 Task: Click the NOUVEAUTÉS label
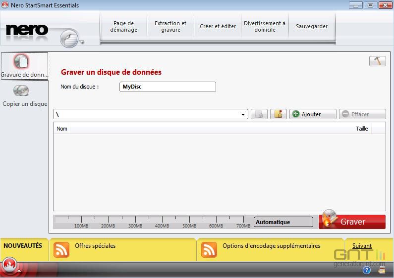[23, 246]
